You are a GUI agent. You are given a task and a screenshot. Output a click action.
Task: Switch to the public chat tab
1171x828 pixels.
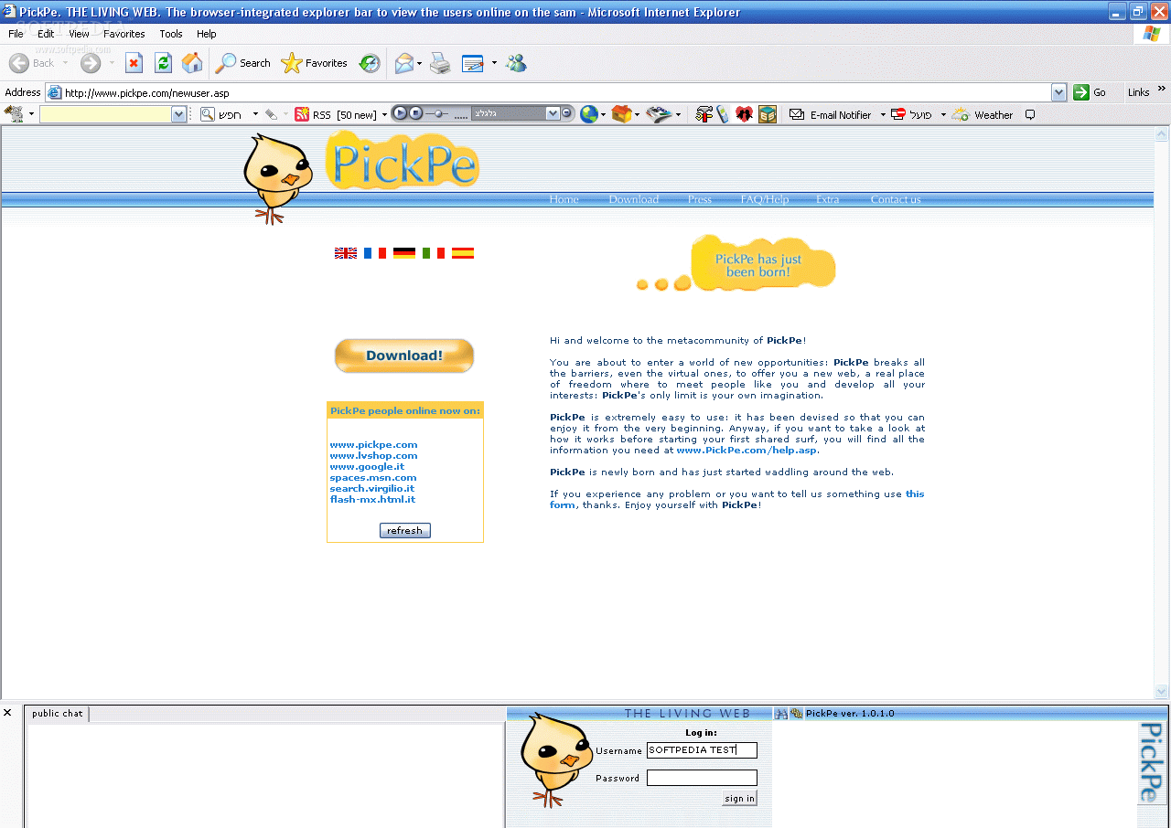click(58, 714)
